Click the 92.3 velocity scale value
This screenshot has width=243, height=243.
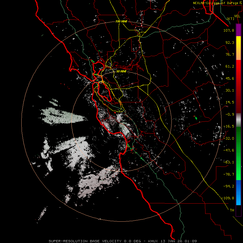click(230, 42)
